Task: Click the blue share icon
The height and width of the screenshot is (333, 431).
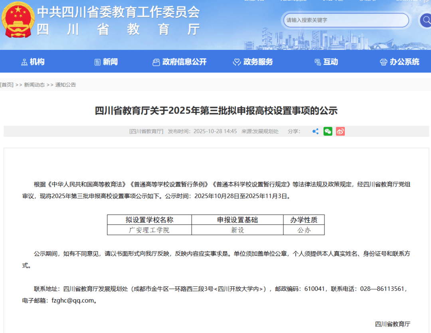Action: (315, 131)
